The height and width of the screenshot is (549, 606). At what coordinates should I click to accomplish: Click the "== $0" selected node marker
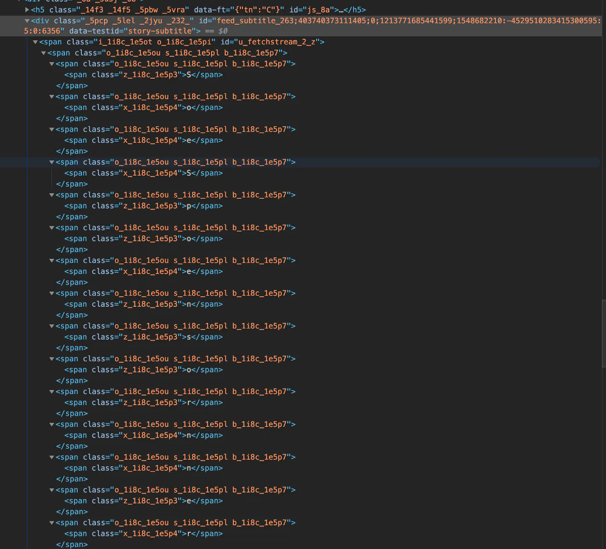[216, 31]
